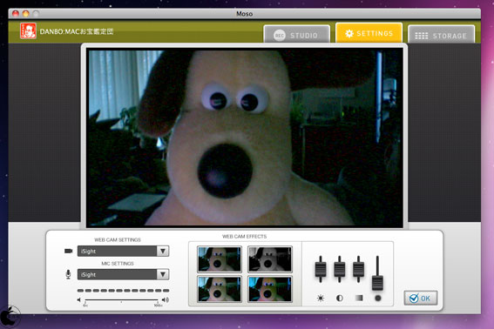Click the webcam camera icon
The image size is (494, 329).
[x=68, y=251]
